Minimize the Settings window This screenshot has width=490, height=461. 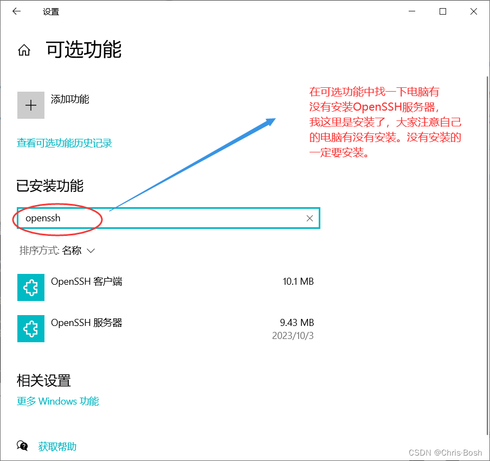pos(412,11)
